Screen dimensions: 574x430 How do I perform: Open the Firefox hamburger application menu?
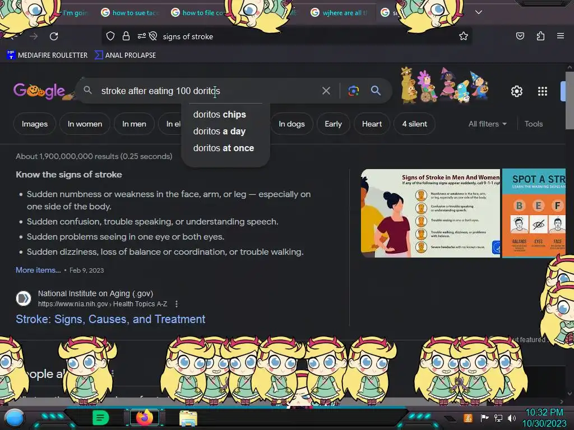(x=561, y=36)
